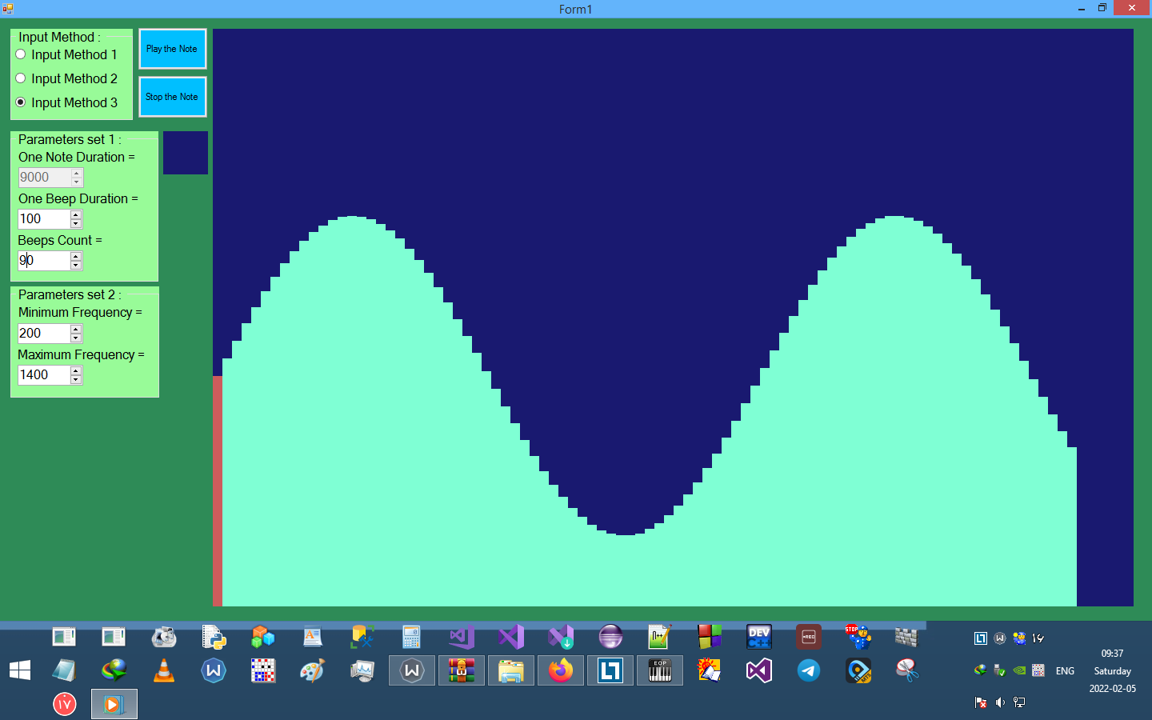Screen dimensions: 1152x720
Task: Open the WinRAR taskbar icon
Action: (x=462, y=670)
